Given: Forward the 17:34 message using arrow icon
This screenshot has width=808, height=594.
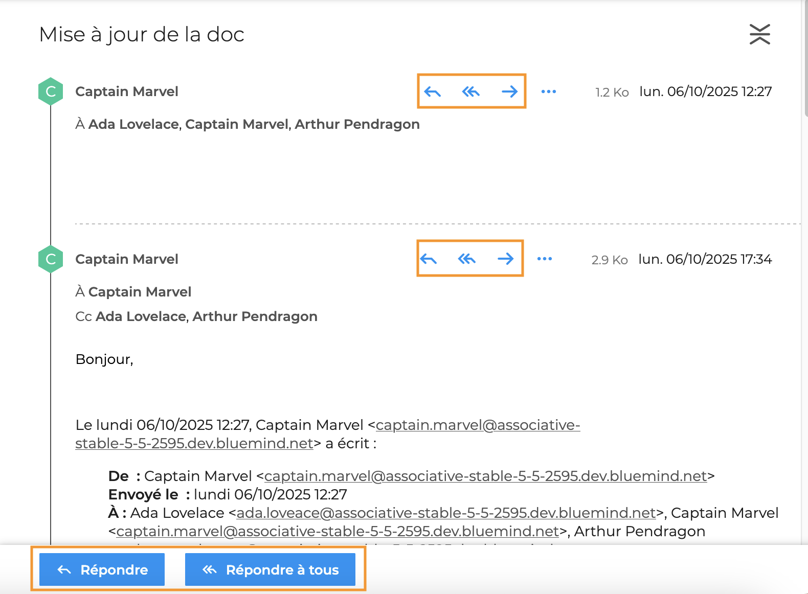Looking at the screenshot, I should [x=505, y=259].
